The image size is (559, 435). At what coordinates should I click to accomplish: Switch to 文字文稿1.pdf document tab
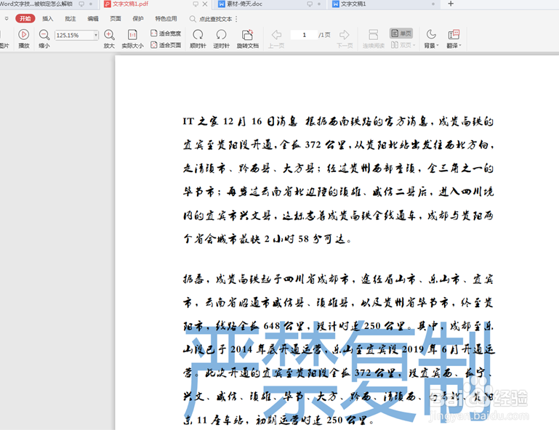click(130, 4)
